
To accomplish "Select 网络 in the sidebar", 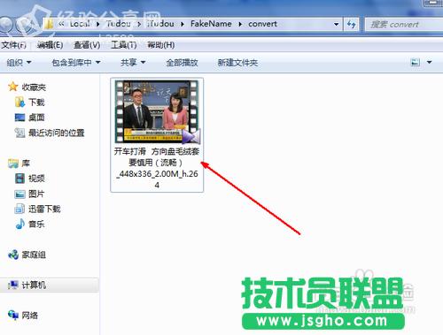I will (29, 316).
